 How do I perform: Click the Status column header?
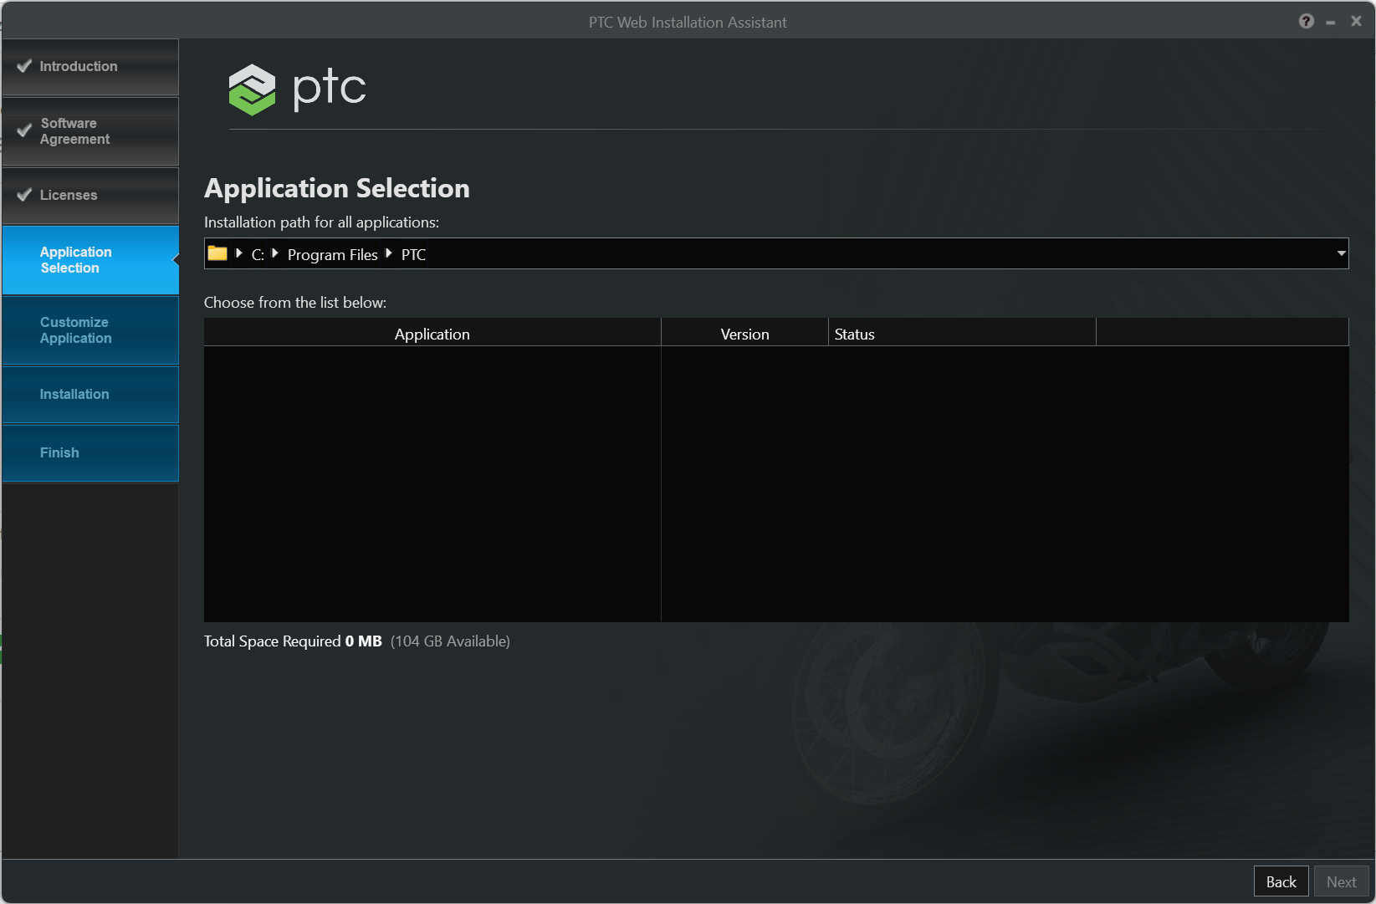tap(854, 333)
